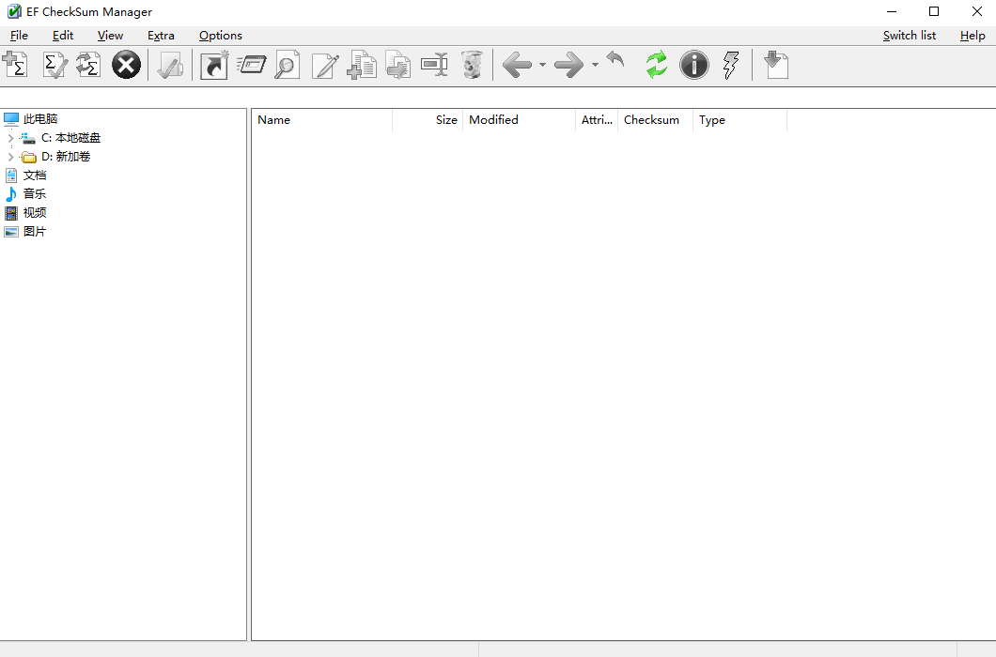The image size is (996, 657).
Task: Open the forward arrow history dropdown
Action: (595, 65)
